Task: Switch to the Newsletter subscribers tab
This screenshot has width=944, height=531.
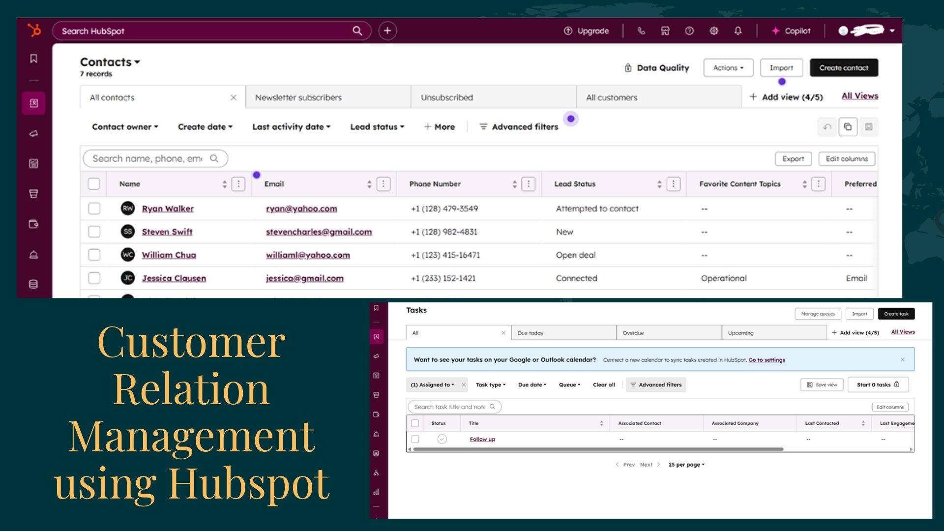Action: (328, 97)
